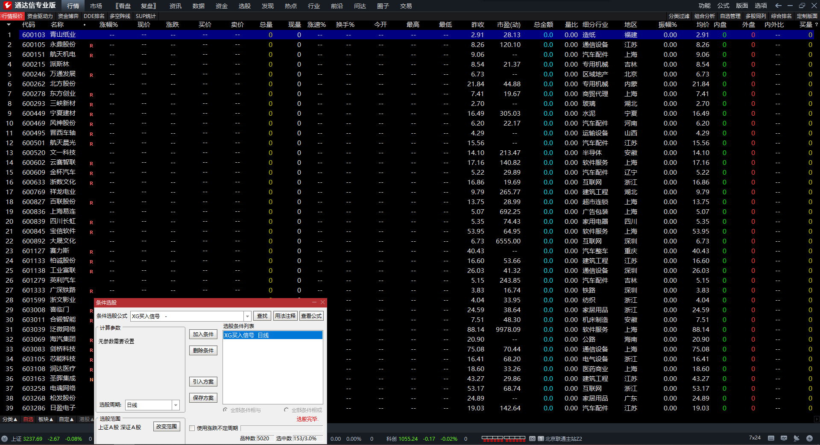This screenshot has height=445, width=820.
Task: Open the keyboard icon in status bar
Action: click(771, 438)
